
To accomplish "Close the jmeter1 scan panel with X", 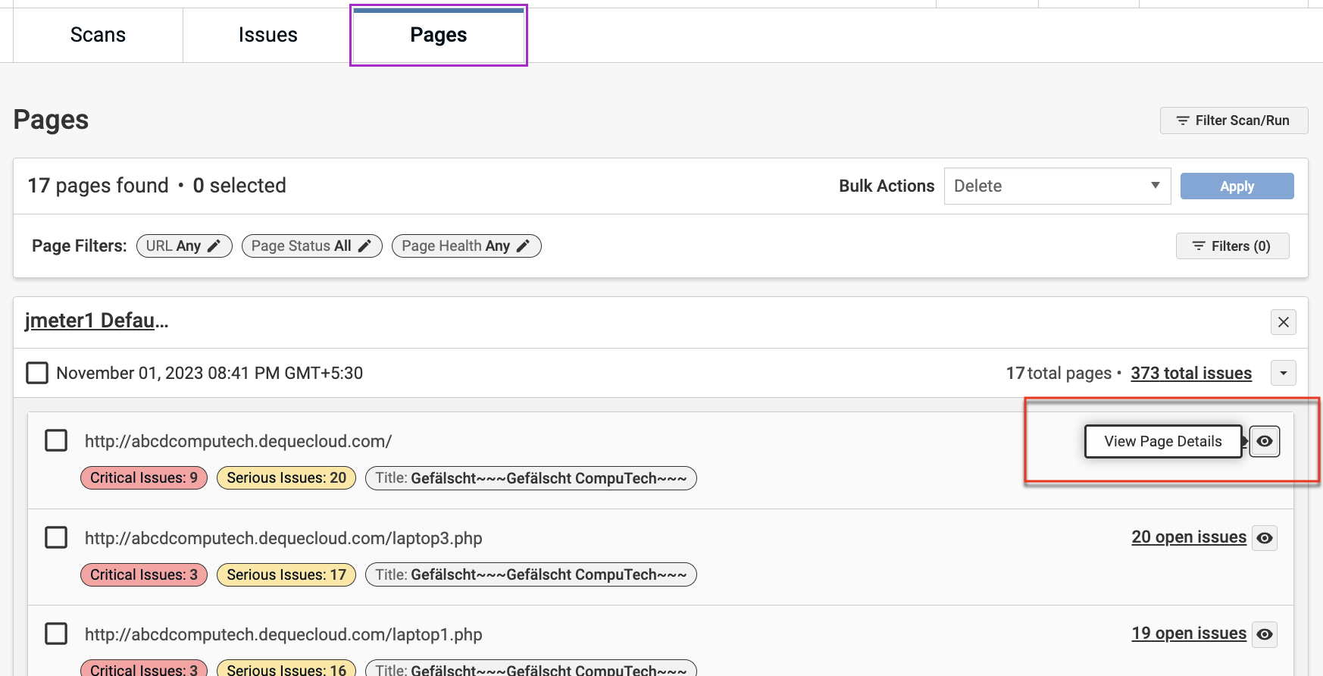I will pos(1283,322).
